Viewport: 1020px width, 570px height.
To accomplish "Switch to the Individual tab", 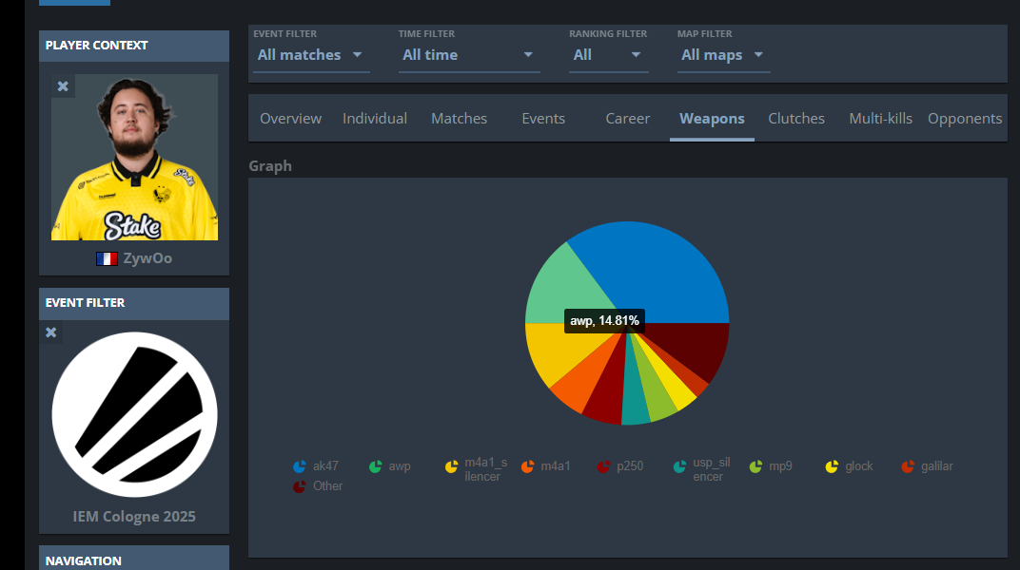I will 375,118.
